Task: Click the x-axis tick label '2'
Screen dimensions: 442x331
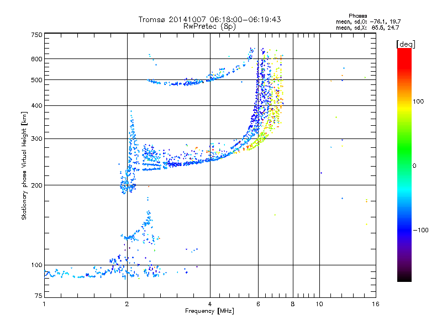Action: click(x=127, y=304)
